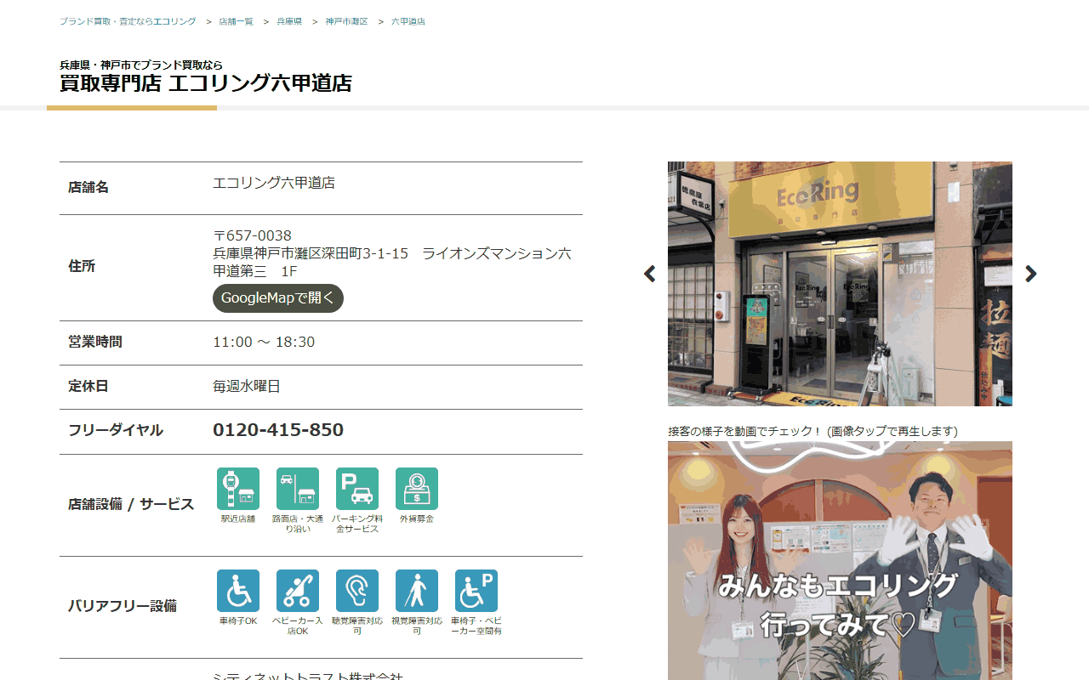
Task: Click the 車椅子・ベビーカー空間有 icon
Action: pos(476,591)
